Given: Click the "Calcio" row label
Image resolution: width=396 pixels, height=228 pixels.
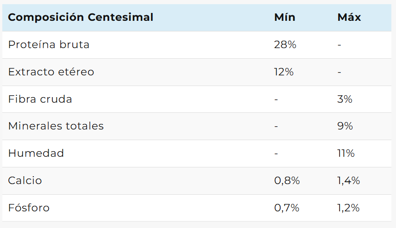Looking at the screenshot, I should click(25, 181).
